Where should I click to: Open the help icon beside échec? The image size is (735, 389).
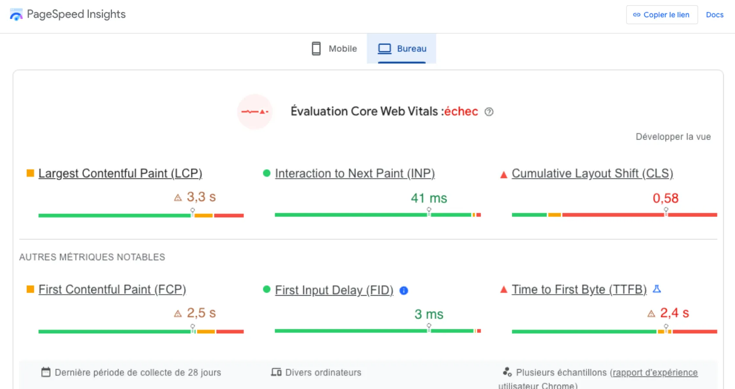click(x=489, y=112)
